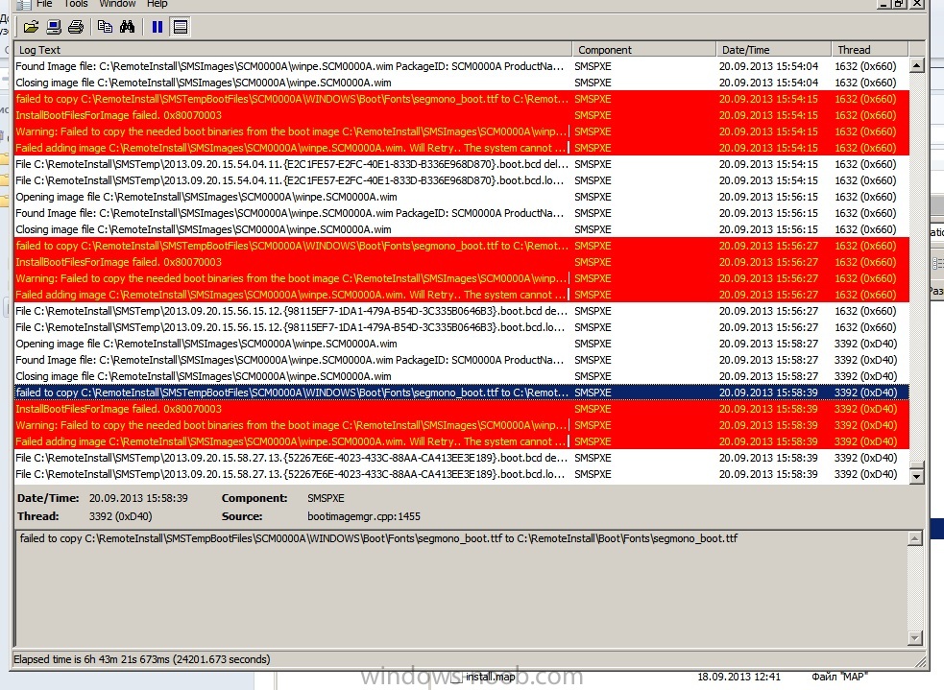Click the Print printer icon
The height and width of the screenshot is (690, 944).
(76, 27)
